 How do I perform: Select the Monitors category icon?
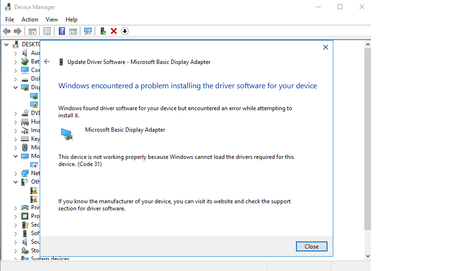click(x=25, y=156)
